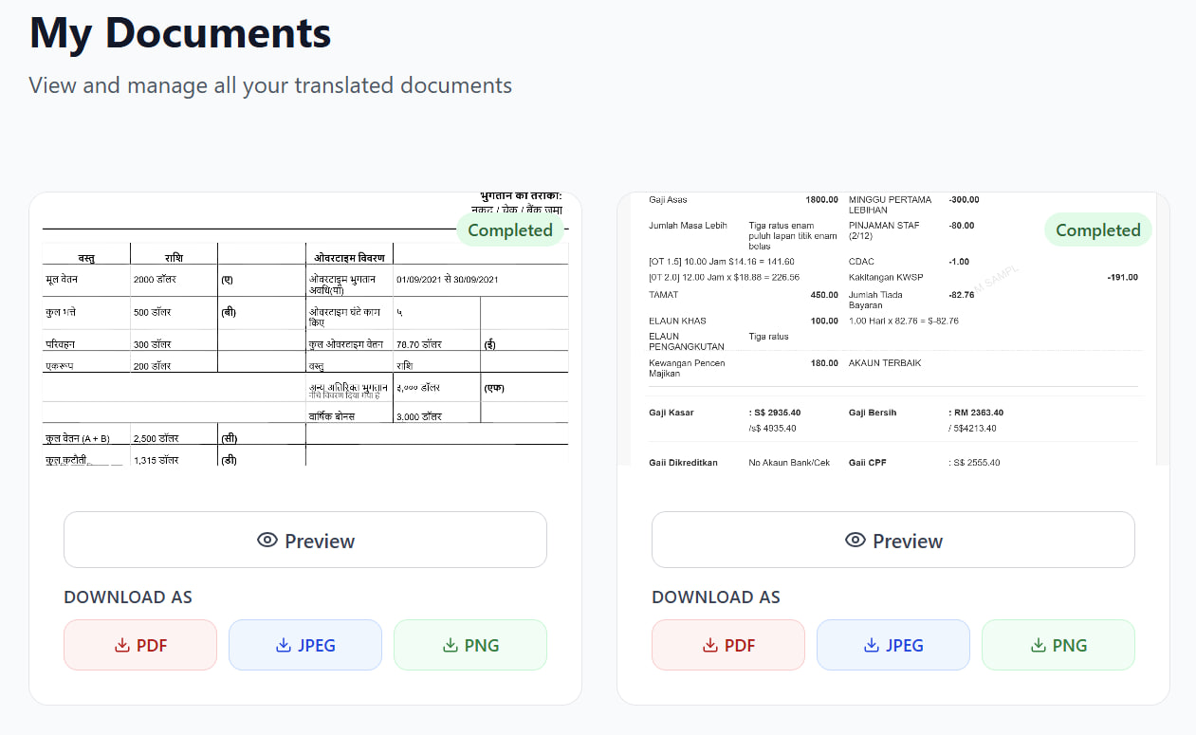
Task: Click the green PNG download icon for the Malay document
Action: [1039, 645]
